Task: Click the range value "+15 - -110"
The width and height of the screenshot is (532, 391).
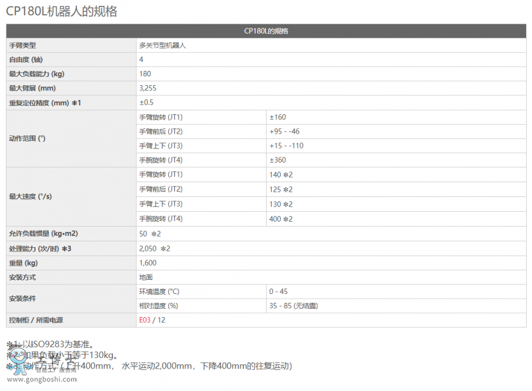Action: click(x=286, y=146)
